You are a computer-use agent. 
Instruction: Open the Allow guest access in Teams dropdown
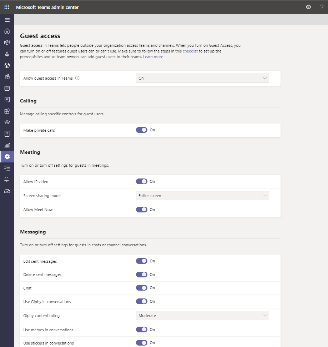point(202,78)
